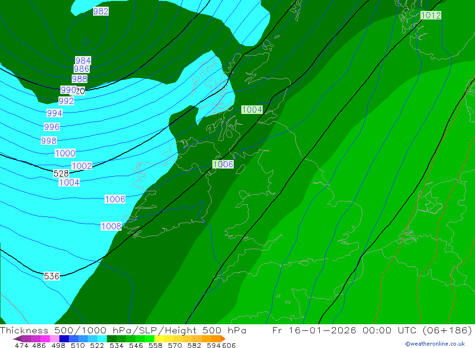This screenshot has height=348, width=475.
Task: Click the 510 legend scale value
Action: click(77, 345)
